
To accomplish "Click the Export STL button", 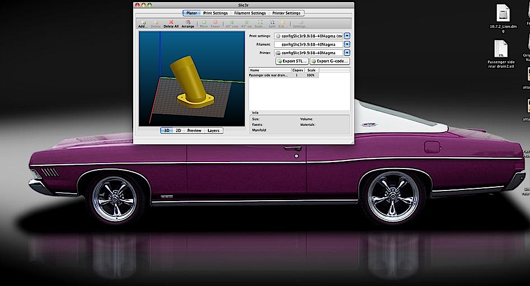I will click(x=292, y=61).
